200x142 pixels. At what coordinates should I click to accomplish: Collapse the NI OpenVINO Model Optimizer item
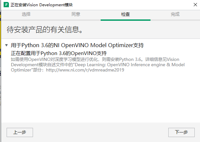tap(7, 45)
